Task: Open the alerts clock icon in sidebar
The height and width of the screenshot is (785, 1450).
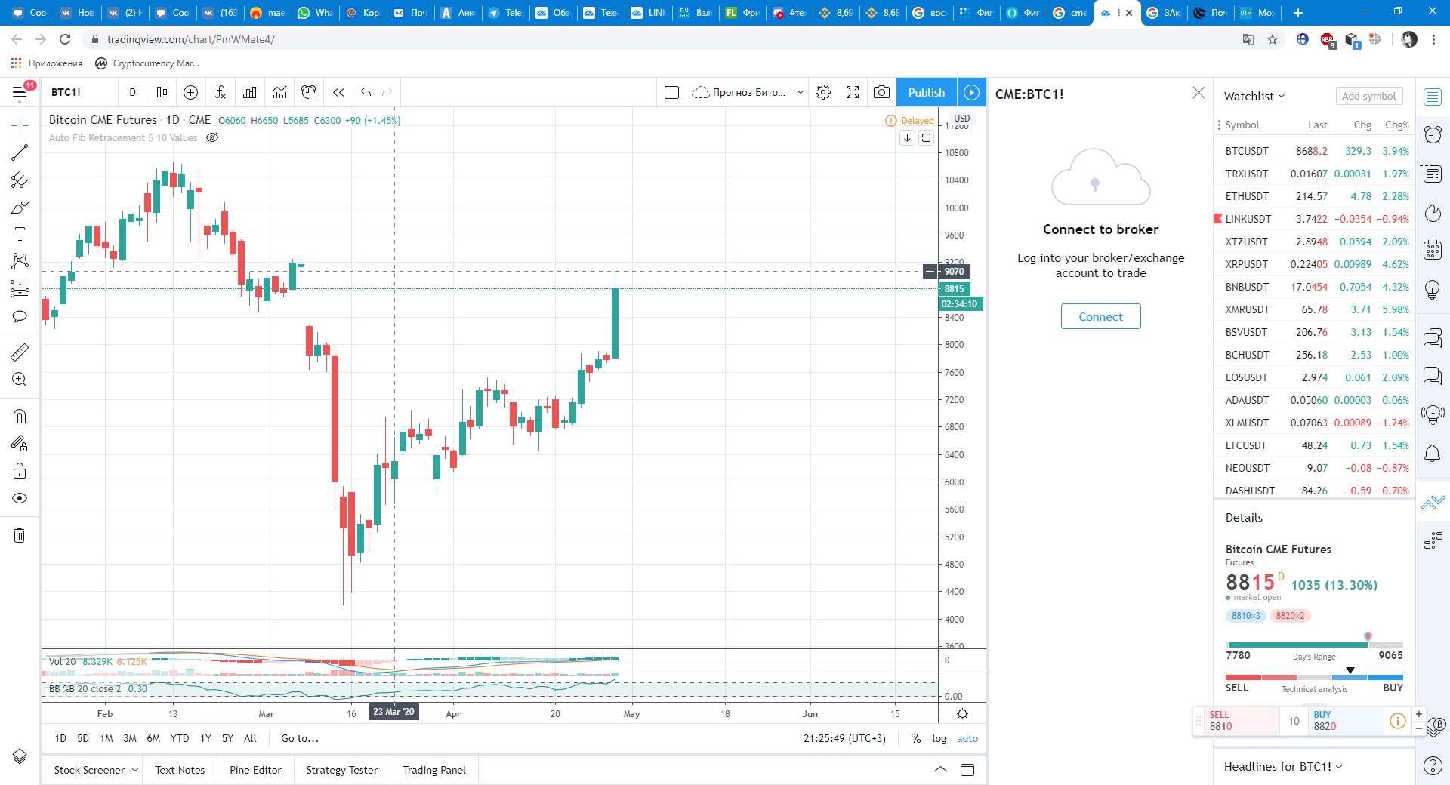Action: (1433, 134)
